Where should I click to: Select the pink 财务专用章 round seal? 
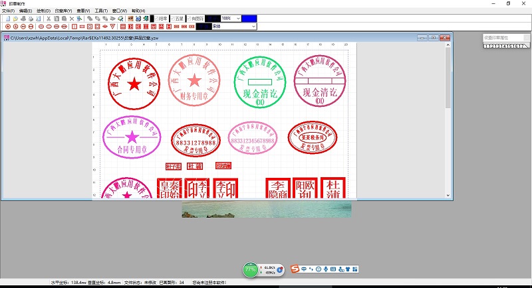(x=194, y=80)
